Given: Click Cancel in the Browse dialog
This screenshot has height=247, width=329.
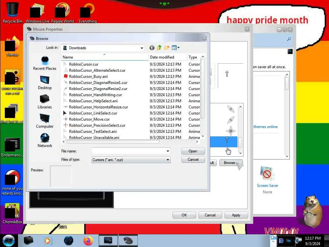Looking at the screenshot, I should tap(193, 160).
